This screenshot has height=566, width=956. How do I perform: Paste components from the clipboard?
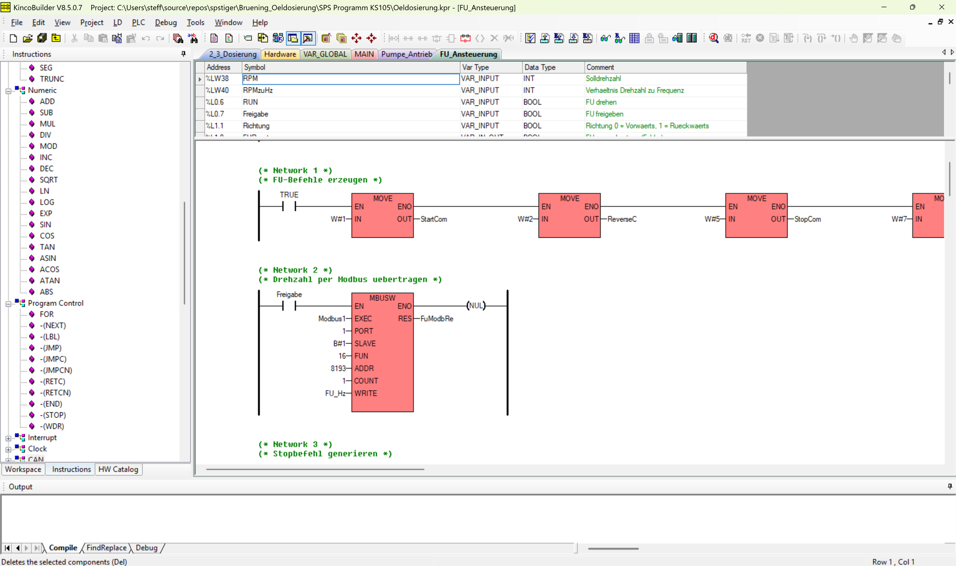[x=103, y=38]
